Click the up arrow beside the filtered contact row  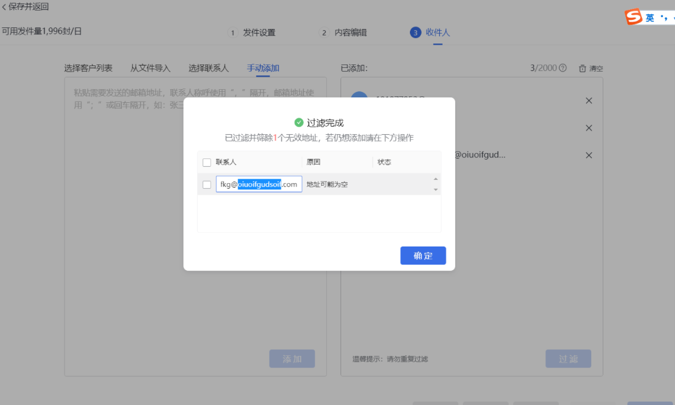tap(436, 179)
